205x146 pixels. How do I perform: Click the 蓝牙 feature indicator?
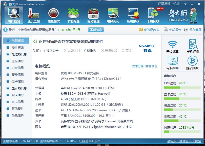point(127,50)
